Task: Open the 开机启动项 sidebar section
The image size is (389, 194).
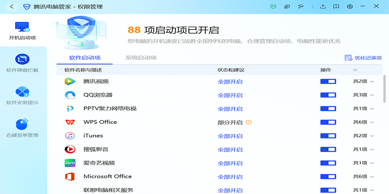Action: pyautogui.click(x=22, y=31)
